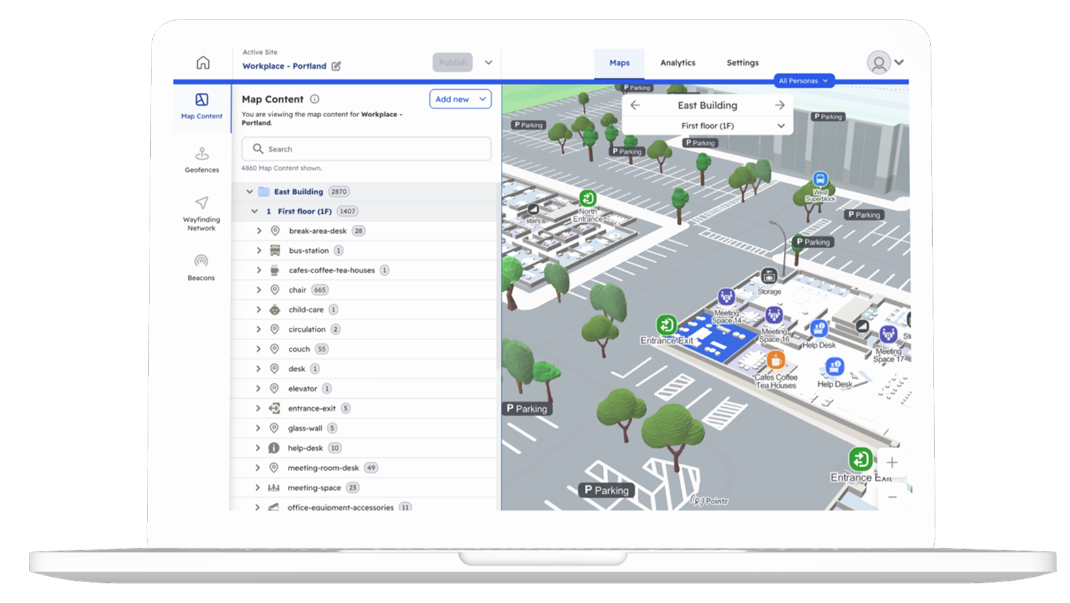Image resolution: width=1070 pixels, height=603 pixels.
Task: Open the Geofences sidebar panel
Action: click(x=202, y=160)
